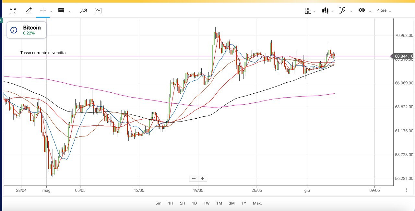Click the 56.281,00 price axis label
Screen dimensions: 415x211
point(404,178)
